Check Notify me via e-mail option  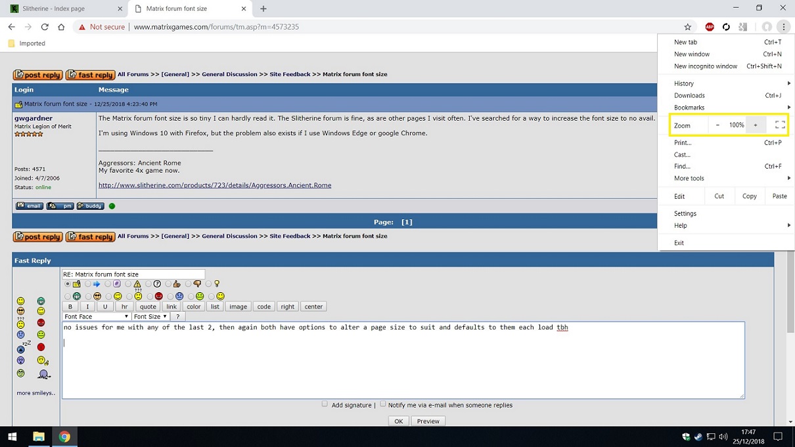[x=383, y=404]
